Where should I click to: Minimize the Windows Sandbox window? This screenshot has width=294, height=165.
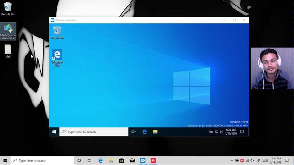[x=225, y=20]
